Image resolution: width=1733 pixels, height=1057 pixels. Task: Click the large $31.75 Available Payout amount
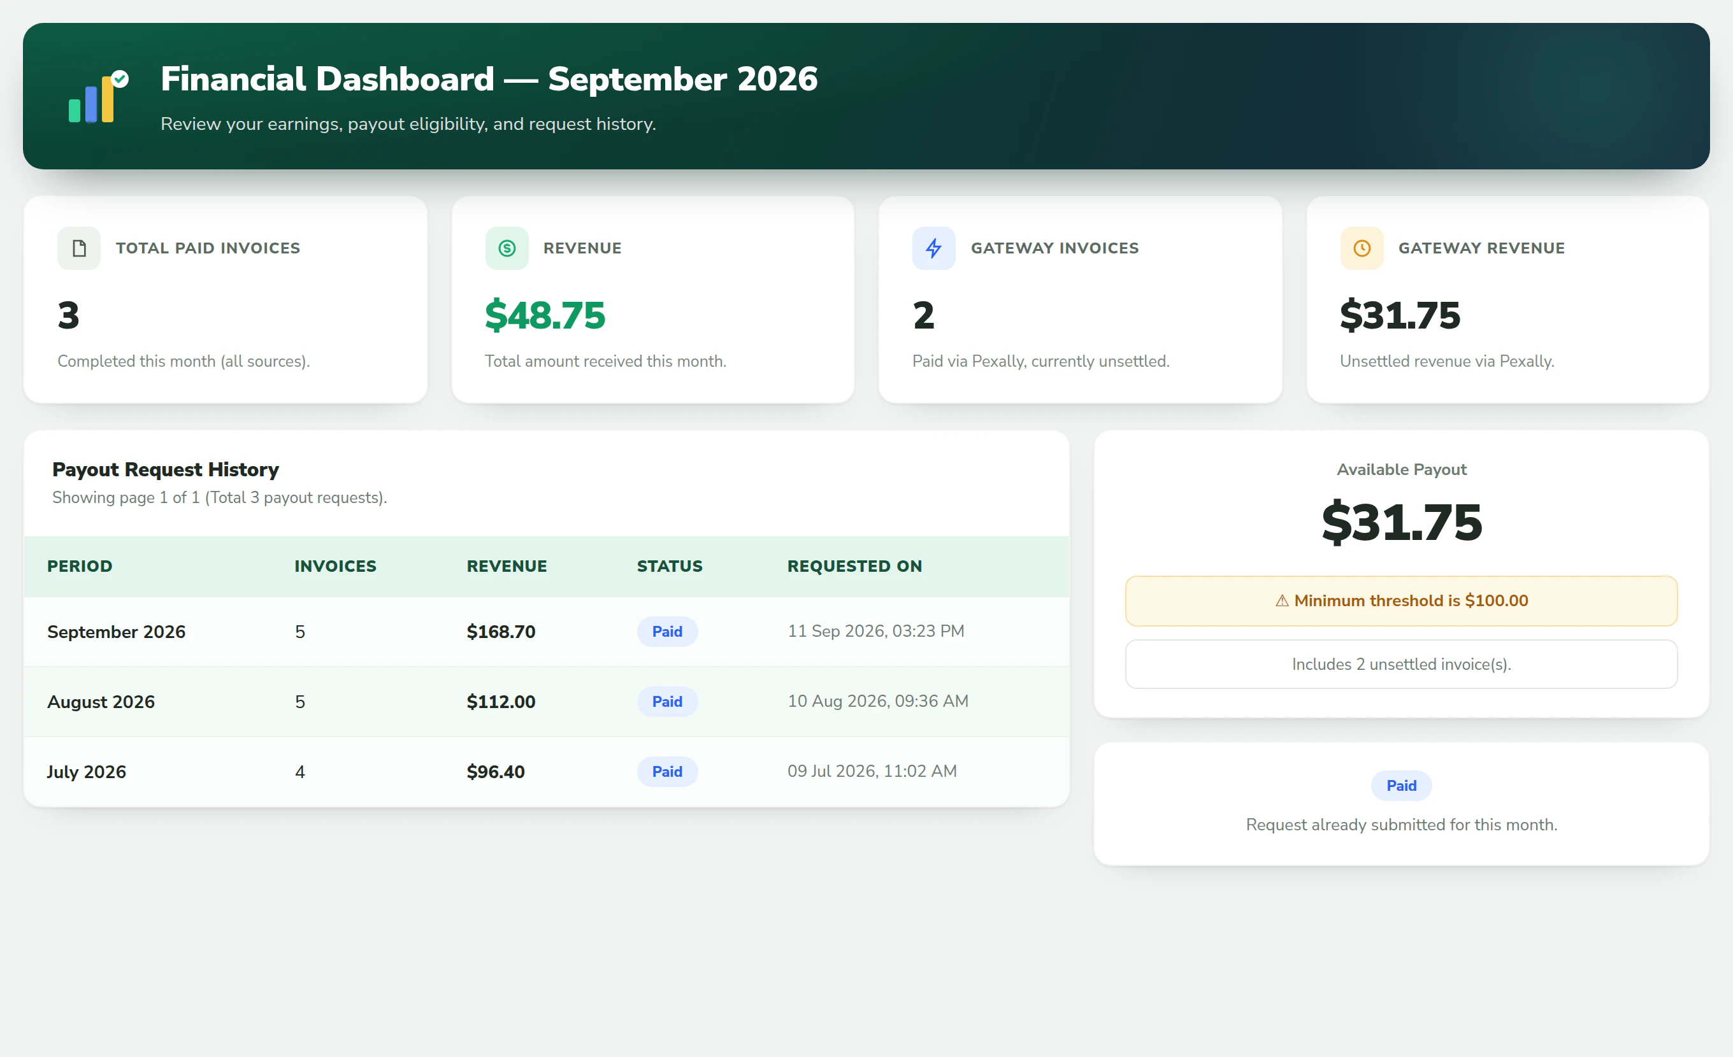[x=1401, y=522]
